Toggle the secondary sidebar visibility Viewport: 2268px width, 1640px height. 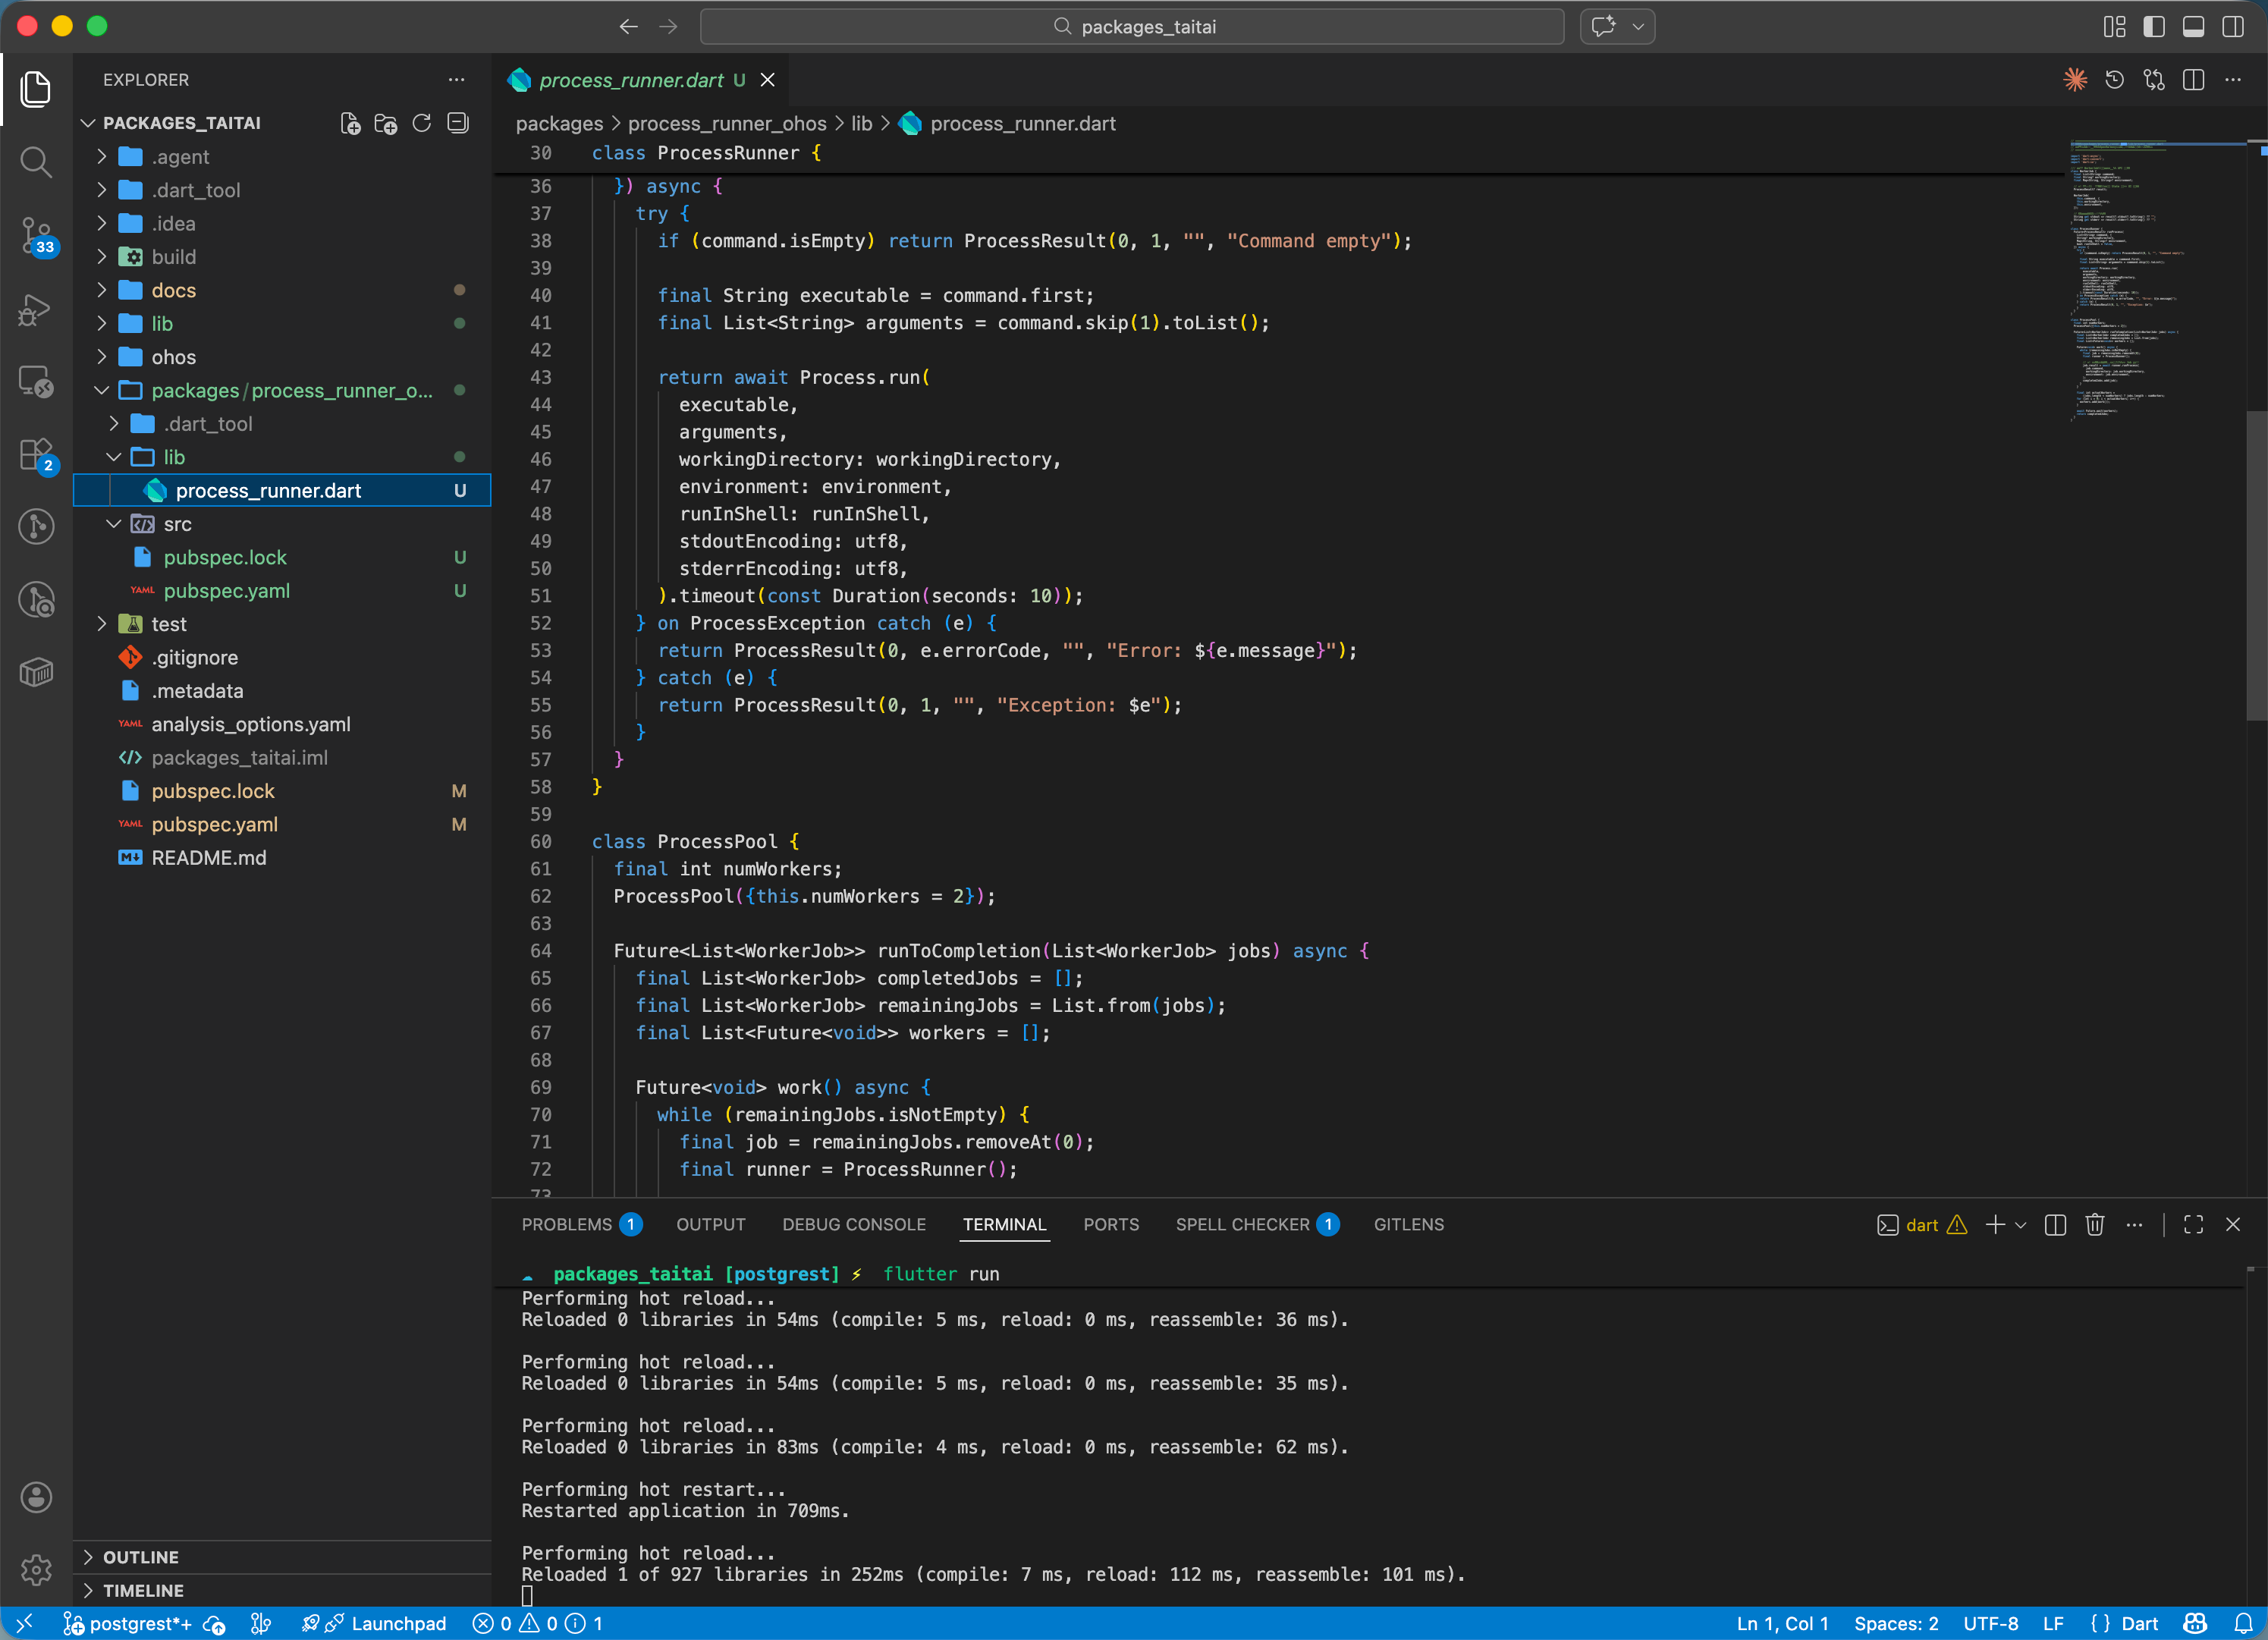click(x=2232, y=27)
